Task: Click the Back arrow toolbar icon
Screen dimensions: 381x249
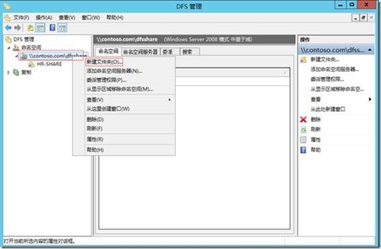Action: [x=8, y=28]
